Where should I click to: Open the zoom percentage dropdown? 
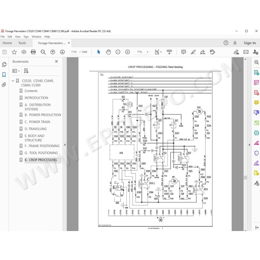click(x=147, y=52)
